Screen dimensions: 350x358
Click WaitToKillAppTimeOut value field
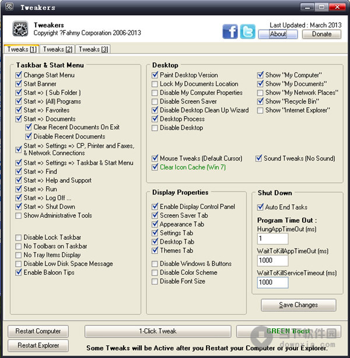click(272, 261)
